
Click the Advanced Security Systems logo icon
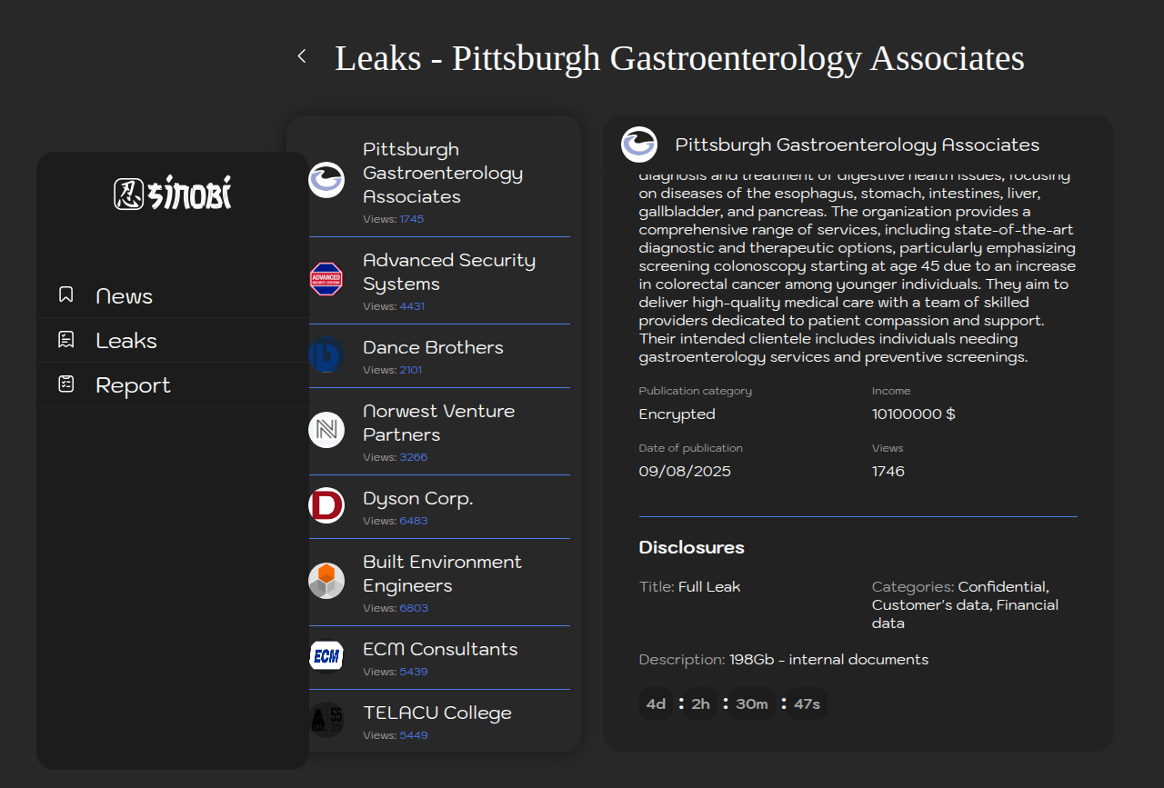[326, 279]
